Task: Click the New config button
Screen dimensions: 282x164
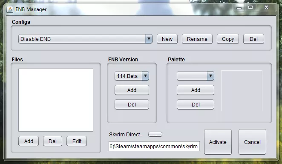Action: [167, 39]
